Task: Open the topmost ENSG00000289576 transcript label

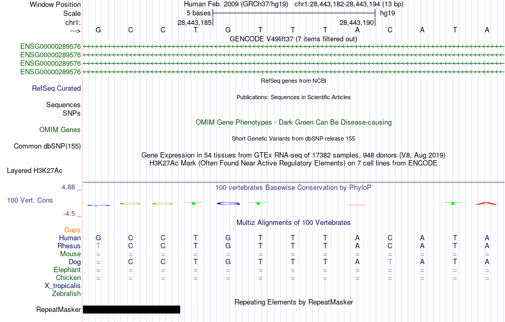Action: coord(50,47)
